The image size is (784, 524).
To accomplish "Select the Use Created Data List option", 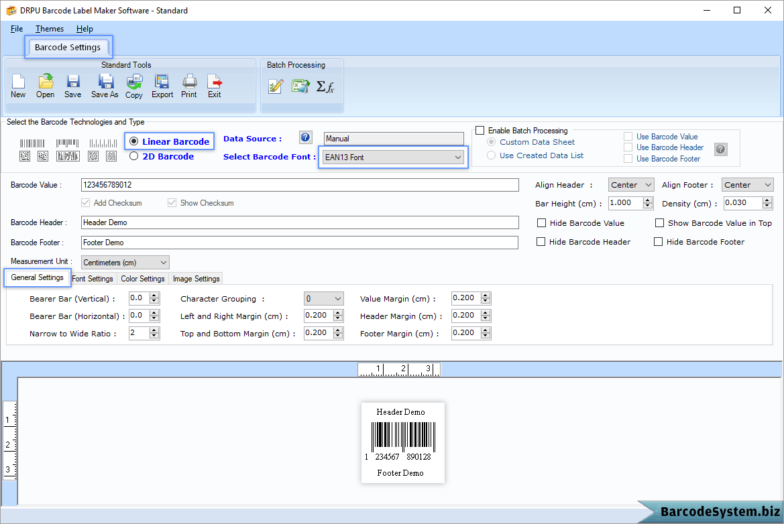I will tap(492, 155).
